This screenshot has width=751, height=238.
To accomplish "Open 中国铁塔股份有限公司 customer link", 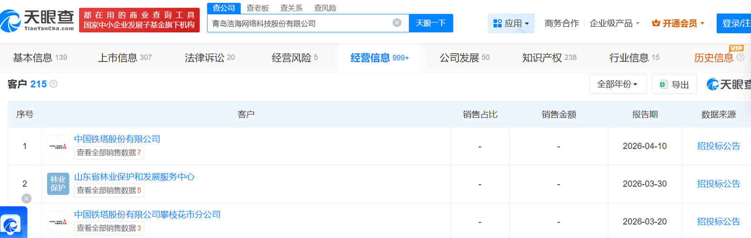I will 117,139.
